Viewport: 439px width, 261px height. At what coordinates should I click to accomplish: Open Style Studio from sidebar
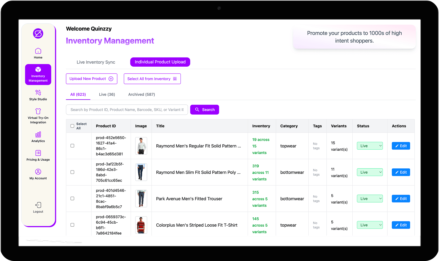(38, 95)
